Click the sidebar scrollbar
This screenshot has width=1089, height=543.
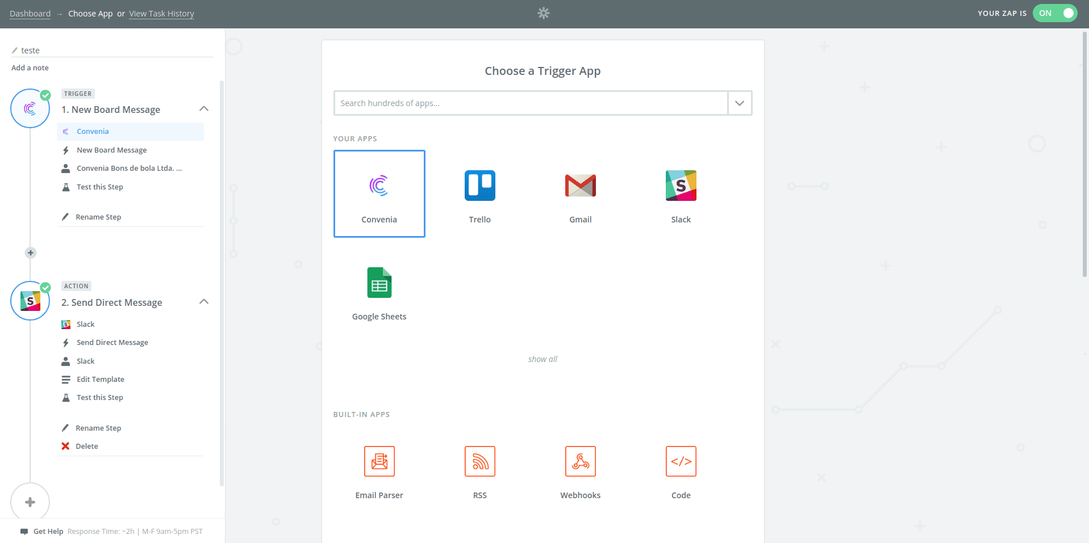point(222,284)
